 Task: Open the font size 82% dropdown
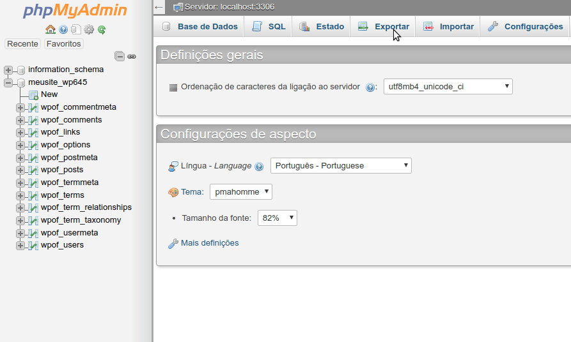tap(277, 218)
